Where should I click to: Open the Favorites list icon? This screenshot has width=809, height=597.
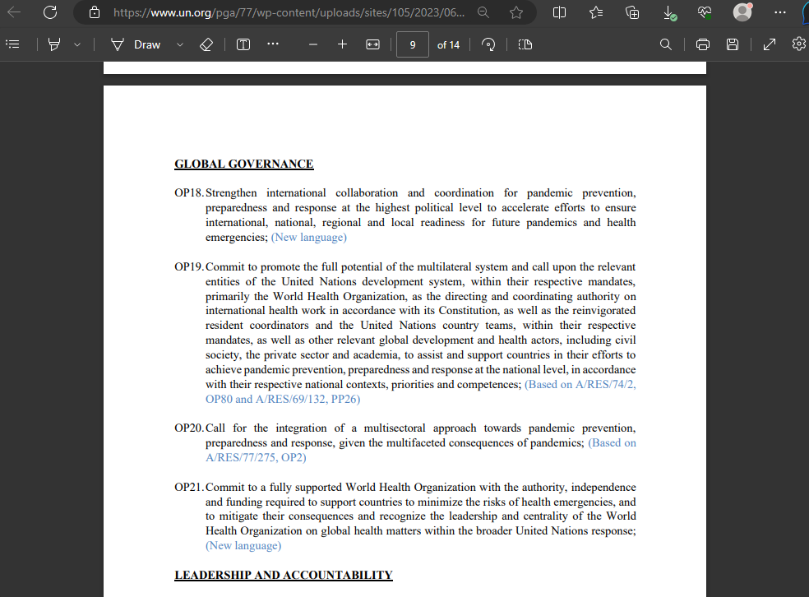(x=596, y=12)
